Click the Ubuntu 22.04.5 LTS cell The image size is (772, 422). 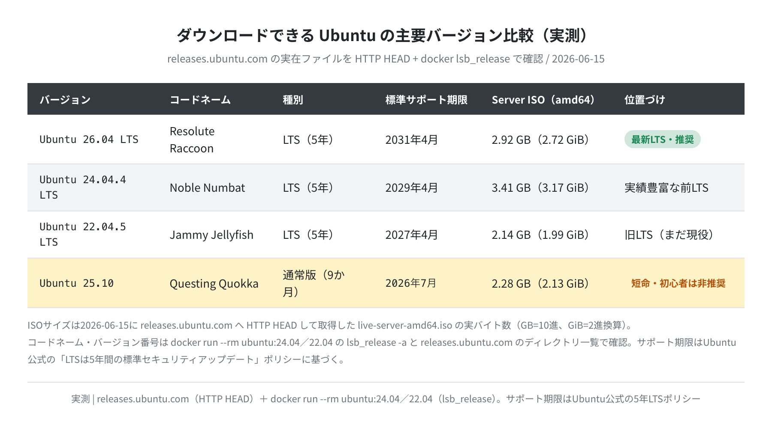point(83,235)
